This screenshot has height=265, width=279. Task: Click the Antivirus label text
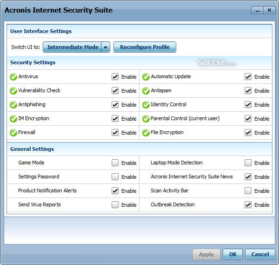tap(28, 77)
